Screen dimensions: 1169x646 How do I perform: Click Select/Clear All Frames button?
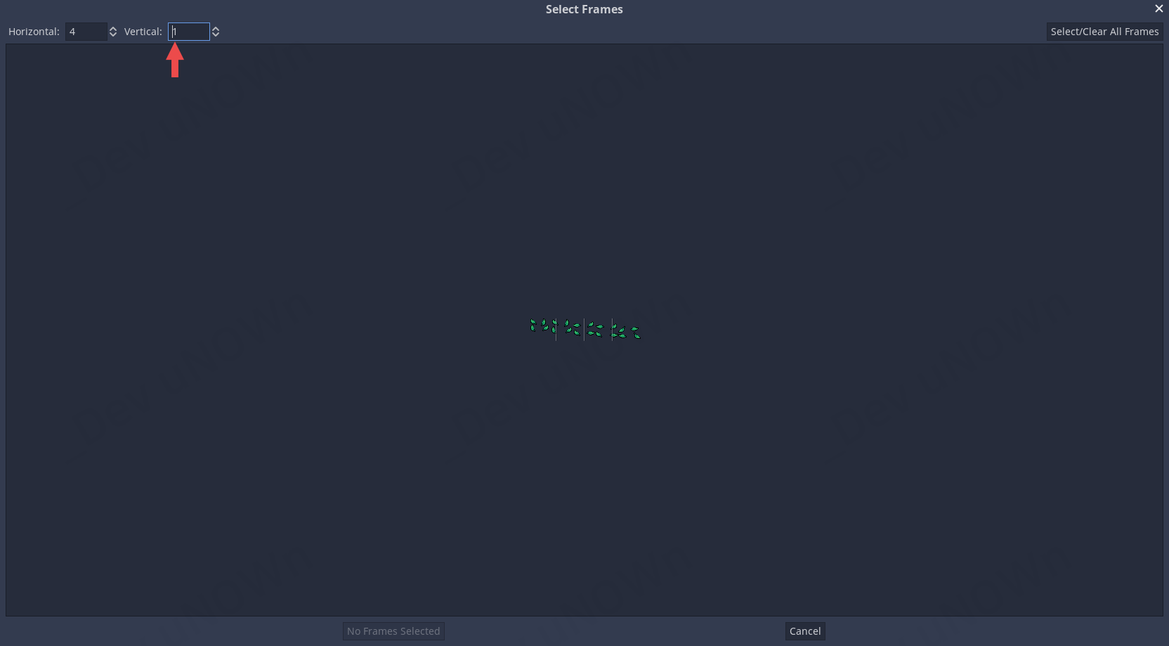1104,32
